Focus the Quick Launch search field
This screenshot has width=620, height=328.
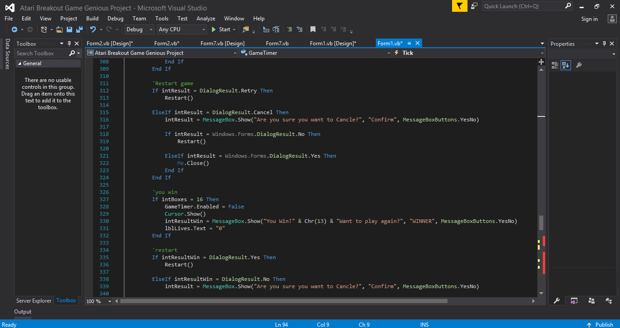pyautogui.click(x=523, y=6)
